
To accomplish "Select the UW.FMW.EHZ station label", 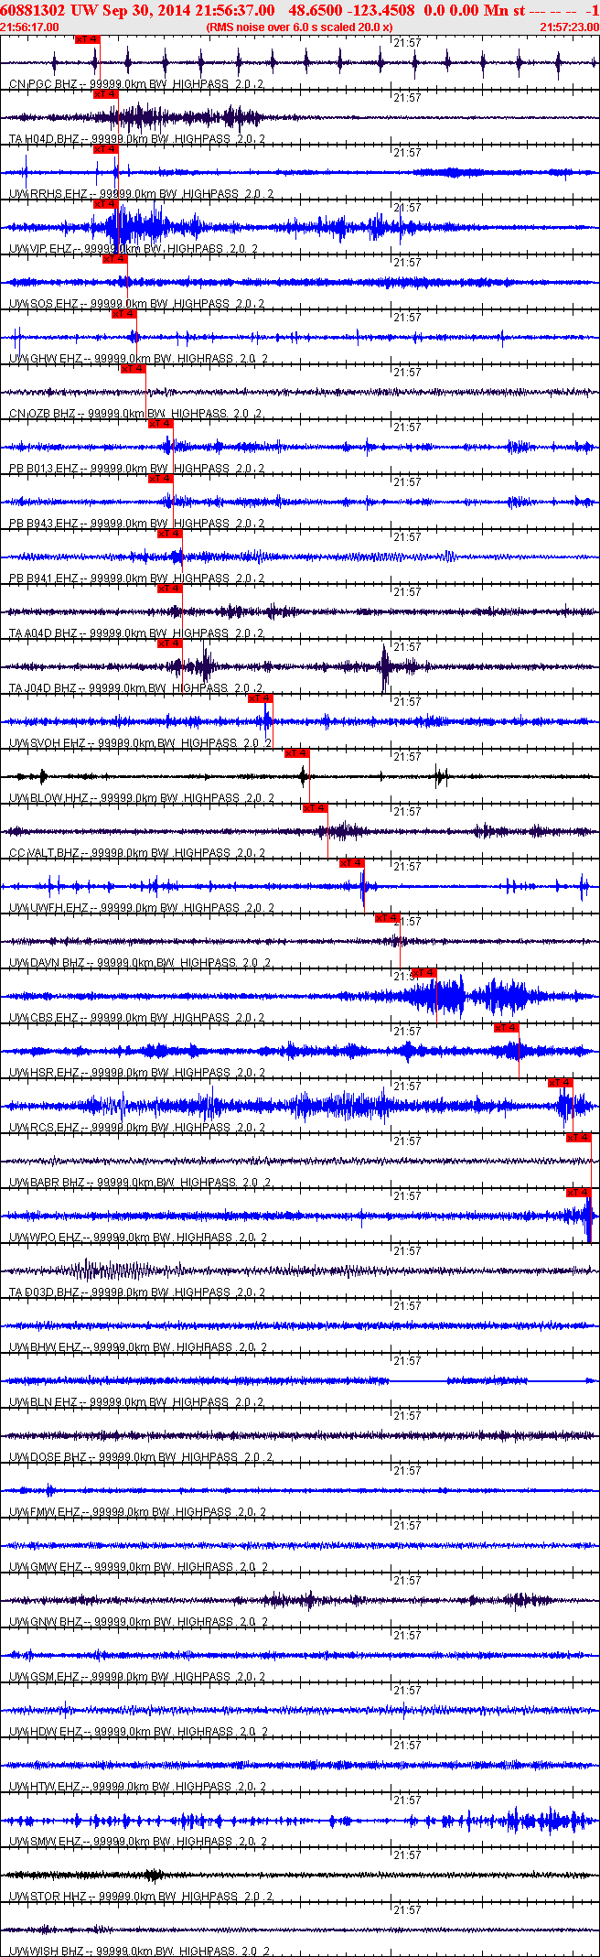I will (x=137, y=1512).
